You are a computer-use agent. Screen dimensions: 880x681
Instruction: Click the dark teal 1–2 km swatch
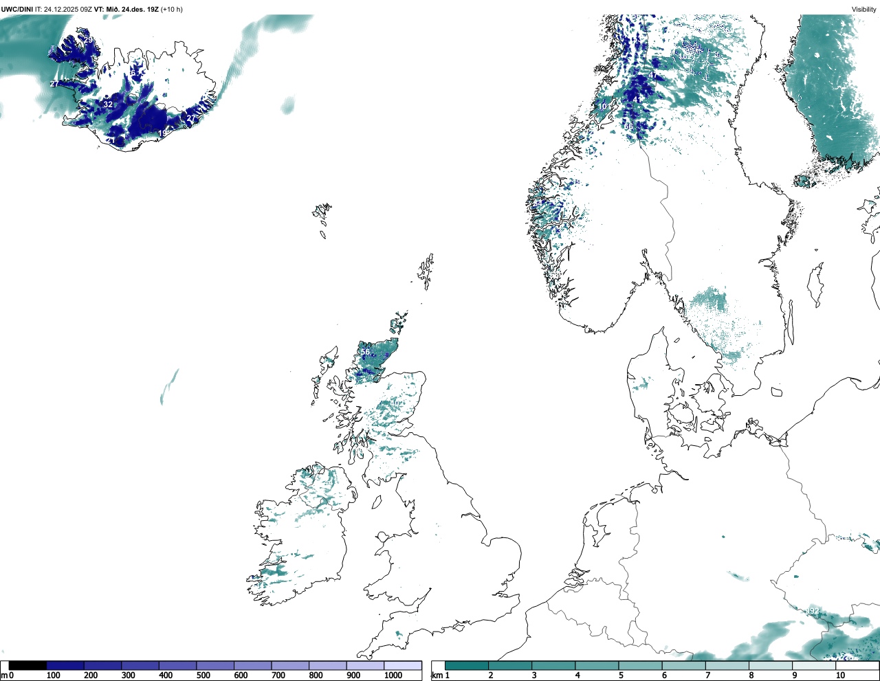(x=467, y=665)
